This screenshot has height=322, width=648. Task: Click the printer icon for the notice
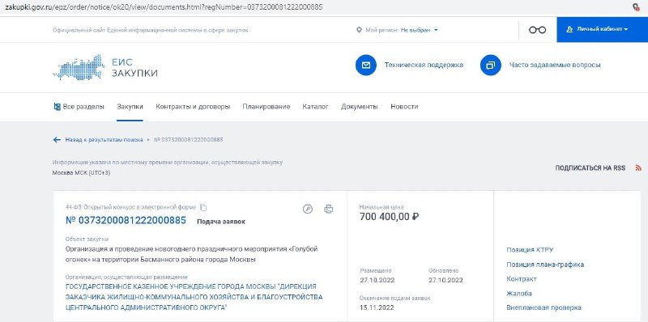point(329,209)
